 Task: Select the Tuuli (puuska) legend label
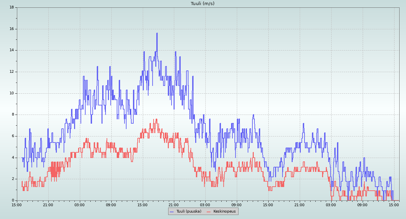[188, 212]
